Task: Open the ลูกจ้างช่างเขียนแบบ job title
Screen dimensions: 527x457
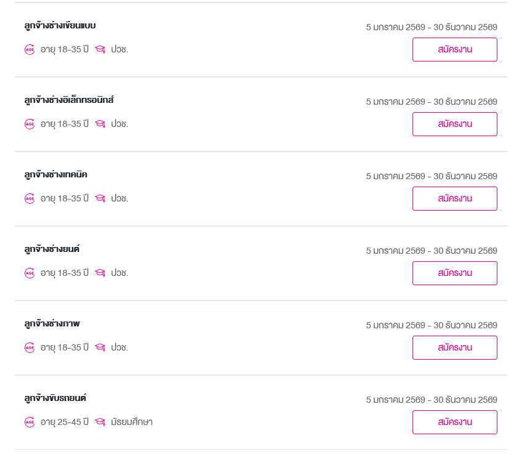Action: tap(60, 26)
